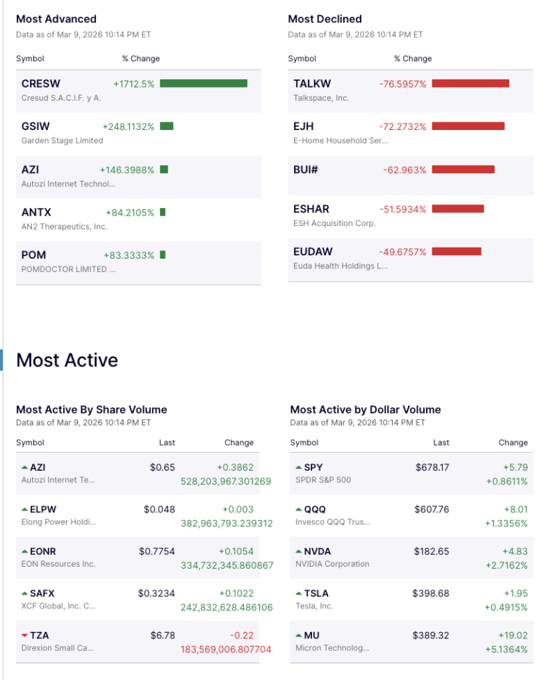Click the Most Active section heading
The height and width of the screenshot is (680, 556).
[67, 360]
